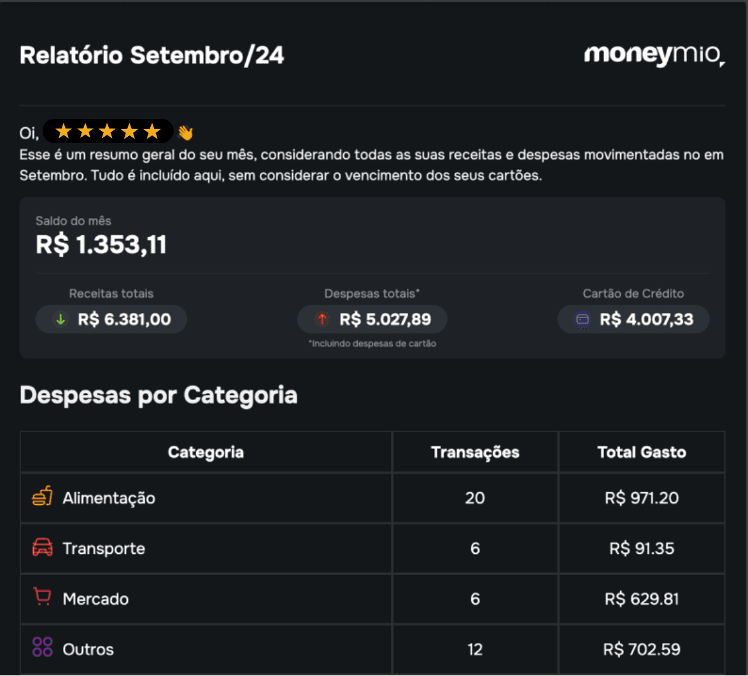Click the Alimentação burger icon
The width and height of the screenshot is (748, 676).
tap(43, 496)
